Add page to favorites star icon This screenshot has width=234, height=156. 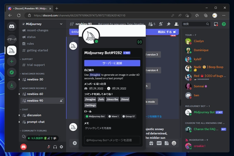coord(187,15)
